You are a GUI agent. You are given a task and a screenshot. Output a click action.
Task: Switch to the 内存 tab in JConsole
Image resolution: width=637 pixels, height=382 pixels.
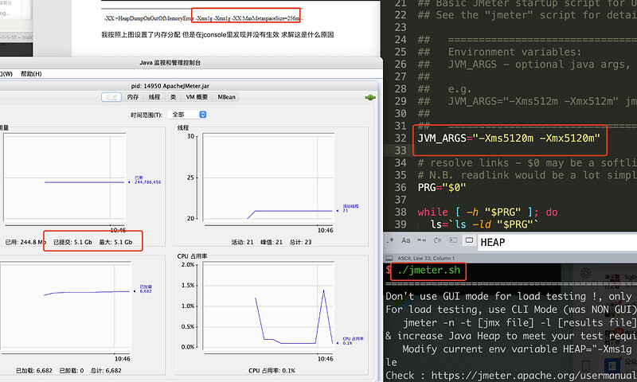[x=132, y=97]
